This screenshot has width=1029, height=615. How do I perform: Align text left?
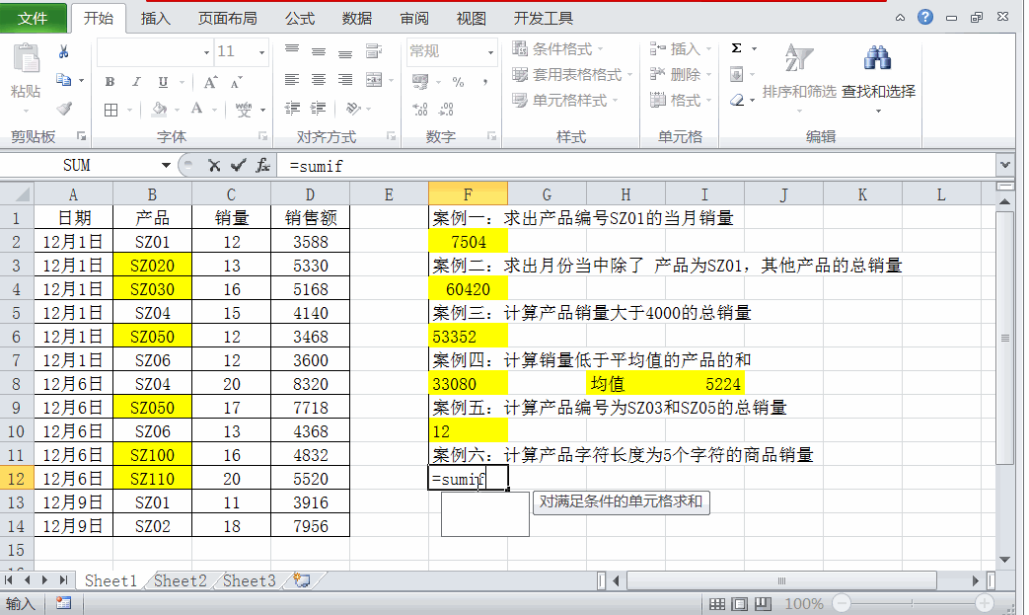coord(292,80)
